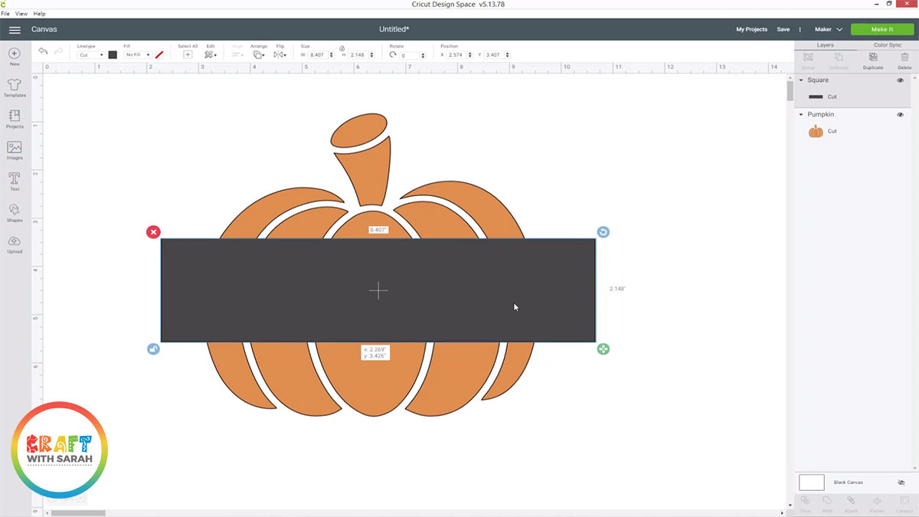Open the Shapes panel

14,212
